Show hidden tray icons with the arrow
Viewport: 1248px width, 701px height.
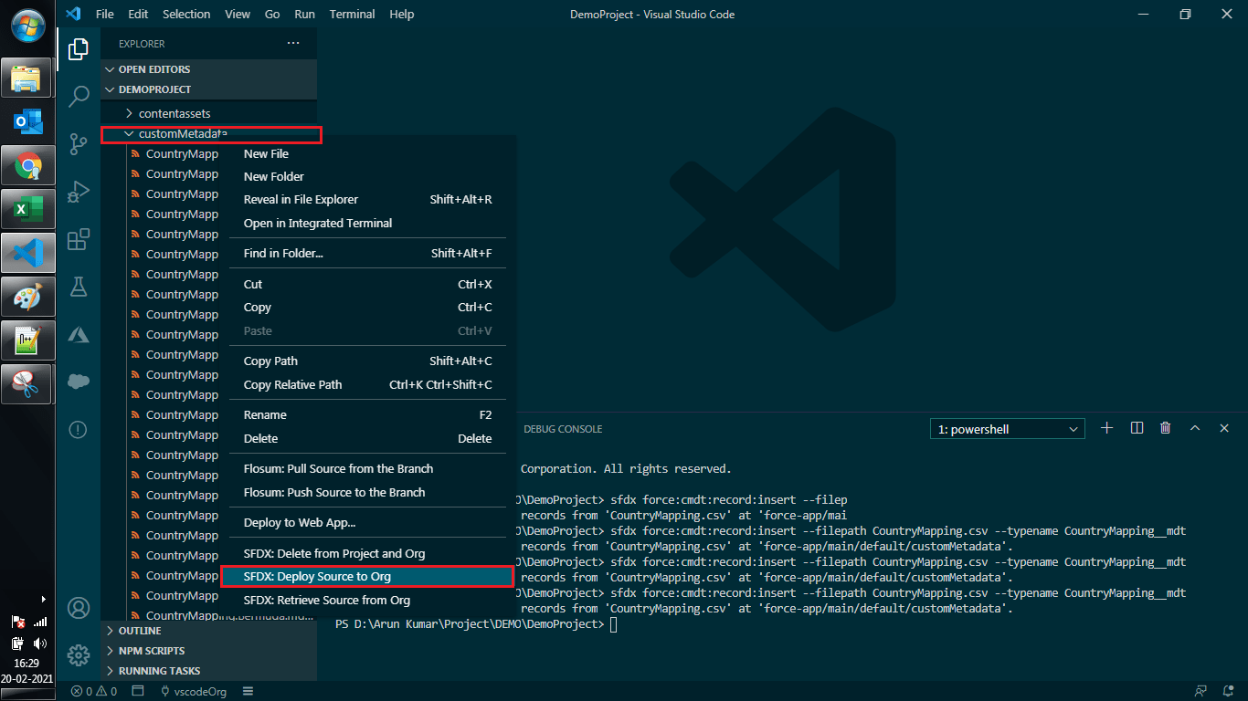(x=42, y=600)
